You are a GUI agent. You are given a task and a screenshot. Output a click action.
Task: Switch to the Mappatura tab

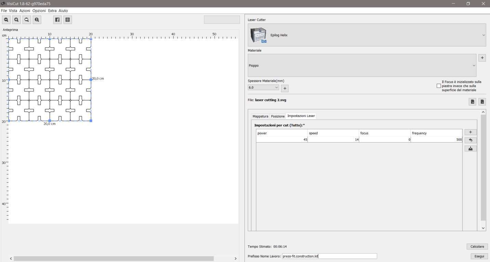point(260,116)
